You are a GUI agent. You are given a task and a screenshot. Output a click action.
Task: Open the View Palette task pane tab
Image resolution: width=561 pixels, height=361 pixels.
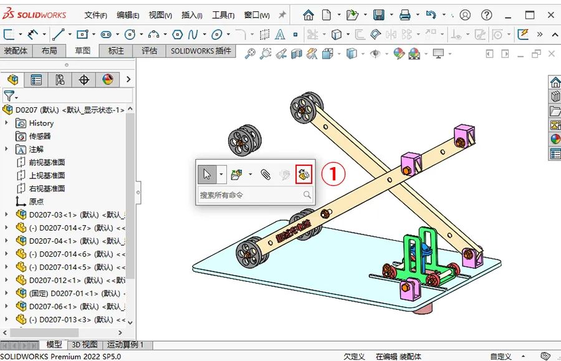555,125
